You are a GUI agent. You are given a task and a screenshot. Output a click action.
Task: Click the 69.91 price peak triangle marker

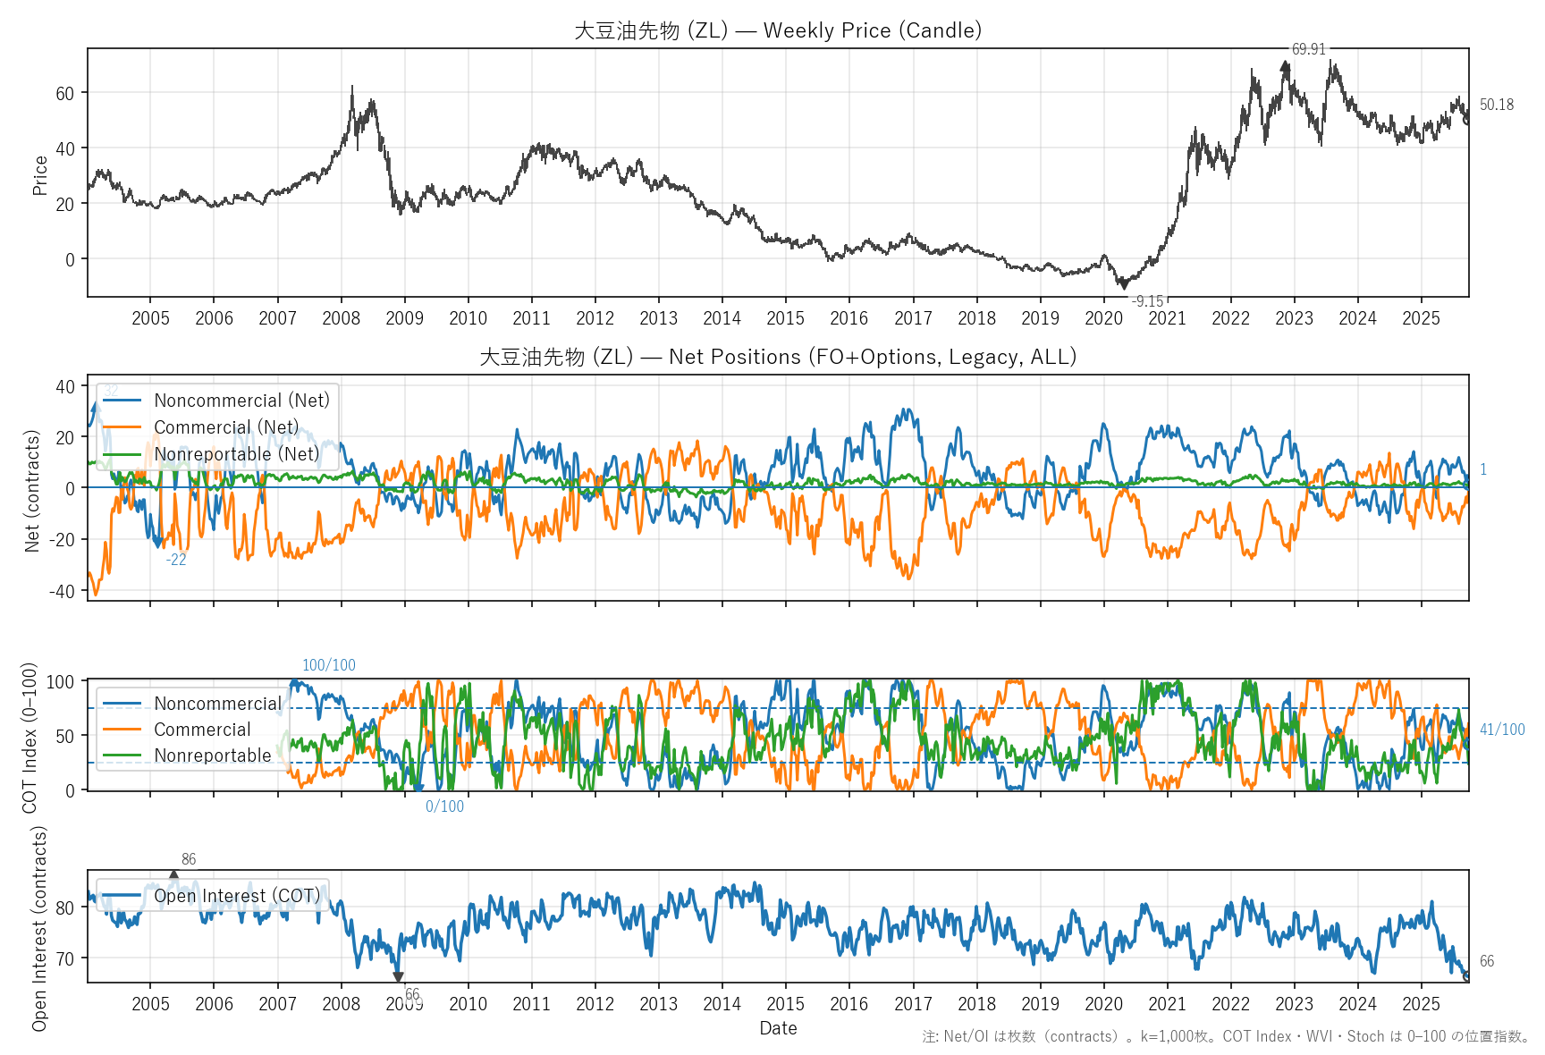pyautogui.click(x=1285, y=64)
